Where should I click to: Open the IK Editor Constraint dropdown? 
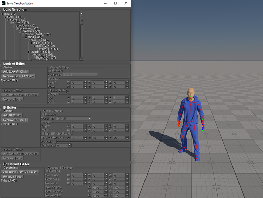pyautogui.click(x=73, y=118)
